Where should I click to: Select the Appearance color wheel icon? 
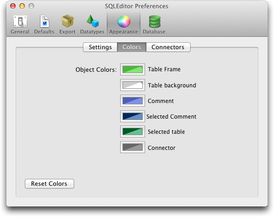coord(124,21)
